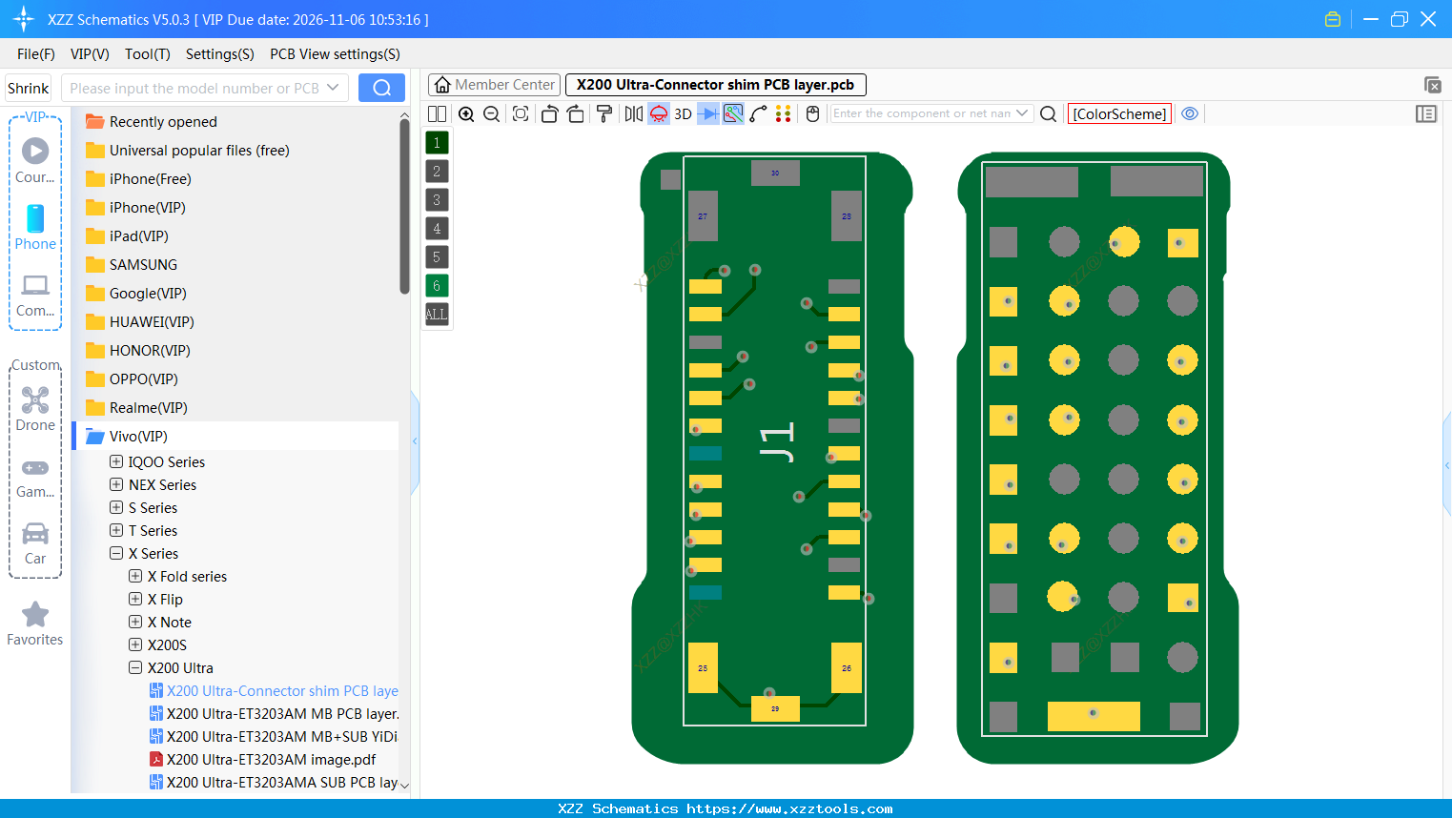
Task: Open the ColorScheme settings
Action: click(1119, 113)
